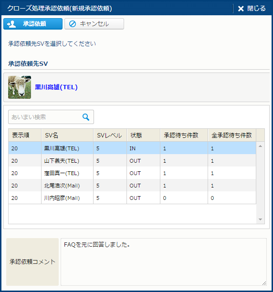Select the 山下義夫(TEL) row
This screenshot has width=273, height=292.
132,161
